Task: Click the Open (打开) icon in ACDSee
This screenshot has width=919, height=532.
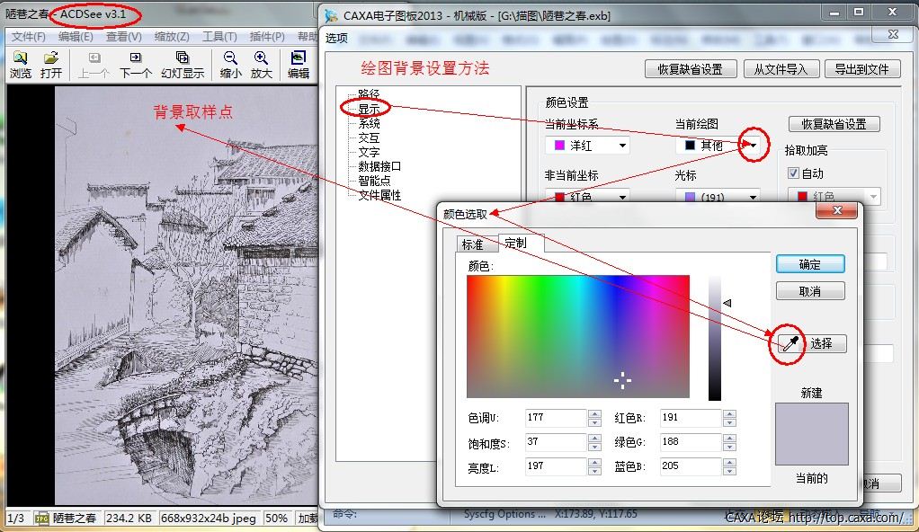Action: (x=51, y=58)
